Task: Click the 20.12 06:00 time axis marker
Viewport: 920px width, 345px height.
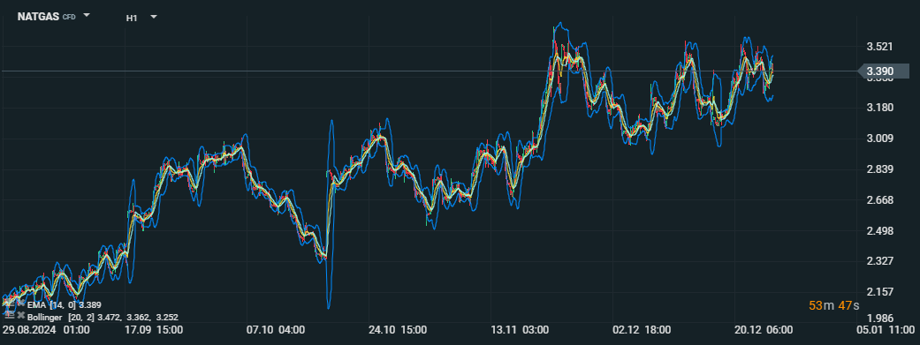Action: point(764,330)
